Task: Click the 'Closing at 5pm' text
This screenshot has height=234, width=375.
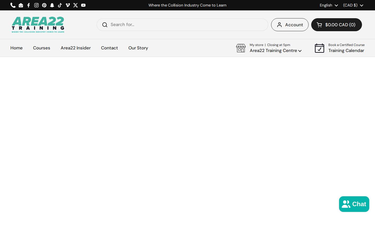Action: tap(279, 45)
